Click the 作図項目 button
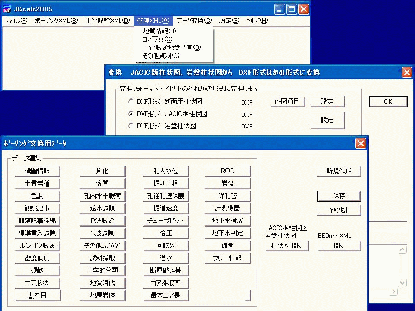The width and height of the screenshot is (415, 311). pyautogui.click(x=287, y=102)
